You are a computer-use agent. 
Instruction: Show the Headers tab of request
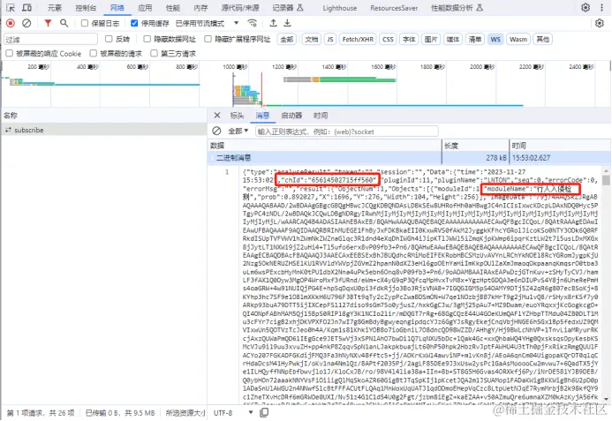coord(237,116)
